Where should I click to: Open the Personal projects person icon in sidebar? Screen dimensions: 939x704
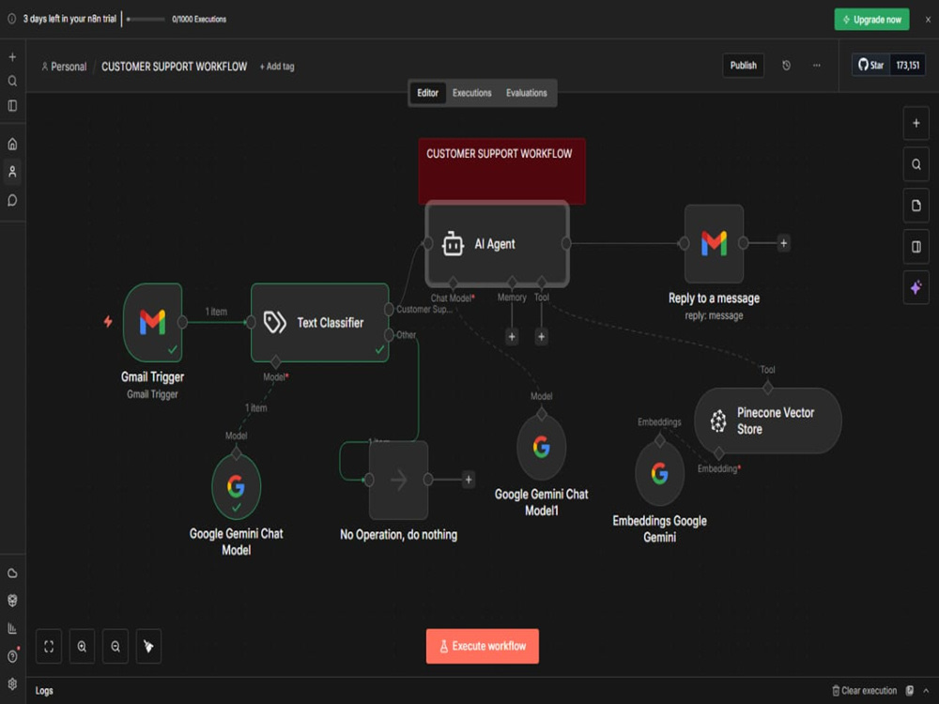pos(12,172)
